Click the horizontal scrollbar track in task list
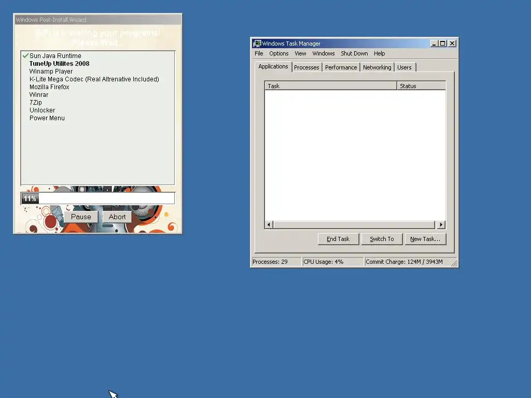 click(x=354, y=225)
